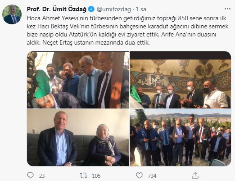
Task: Open Ümit Özdağ's profile avatar
Action: coord(12,14)
